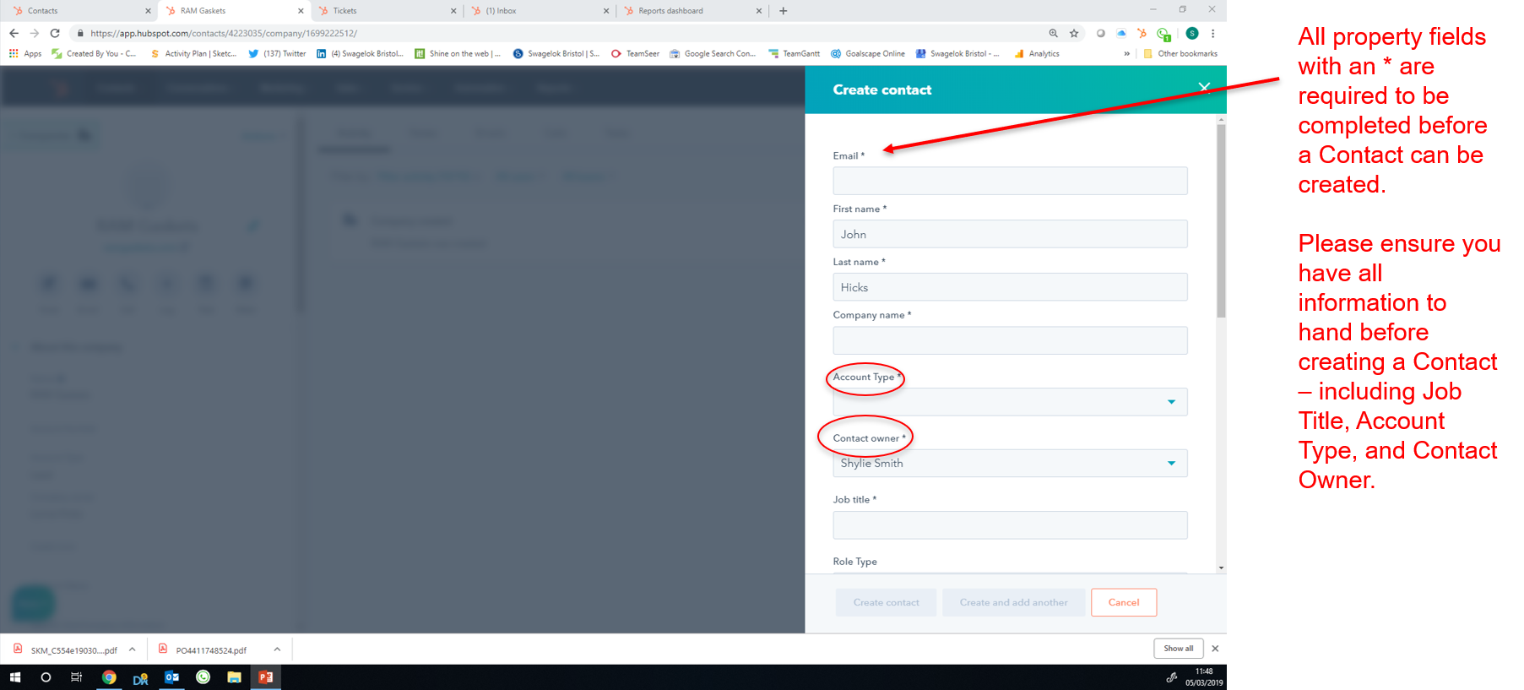Click the Email input field
Screen dimensions: 1524x690
1010,181
